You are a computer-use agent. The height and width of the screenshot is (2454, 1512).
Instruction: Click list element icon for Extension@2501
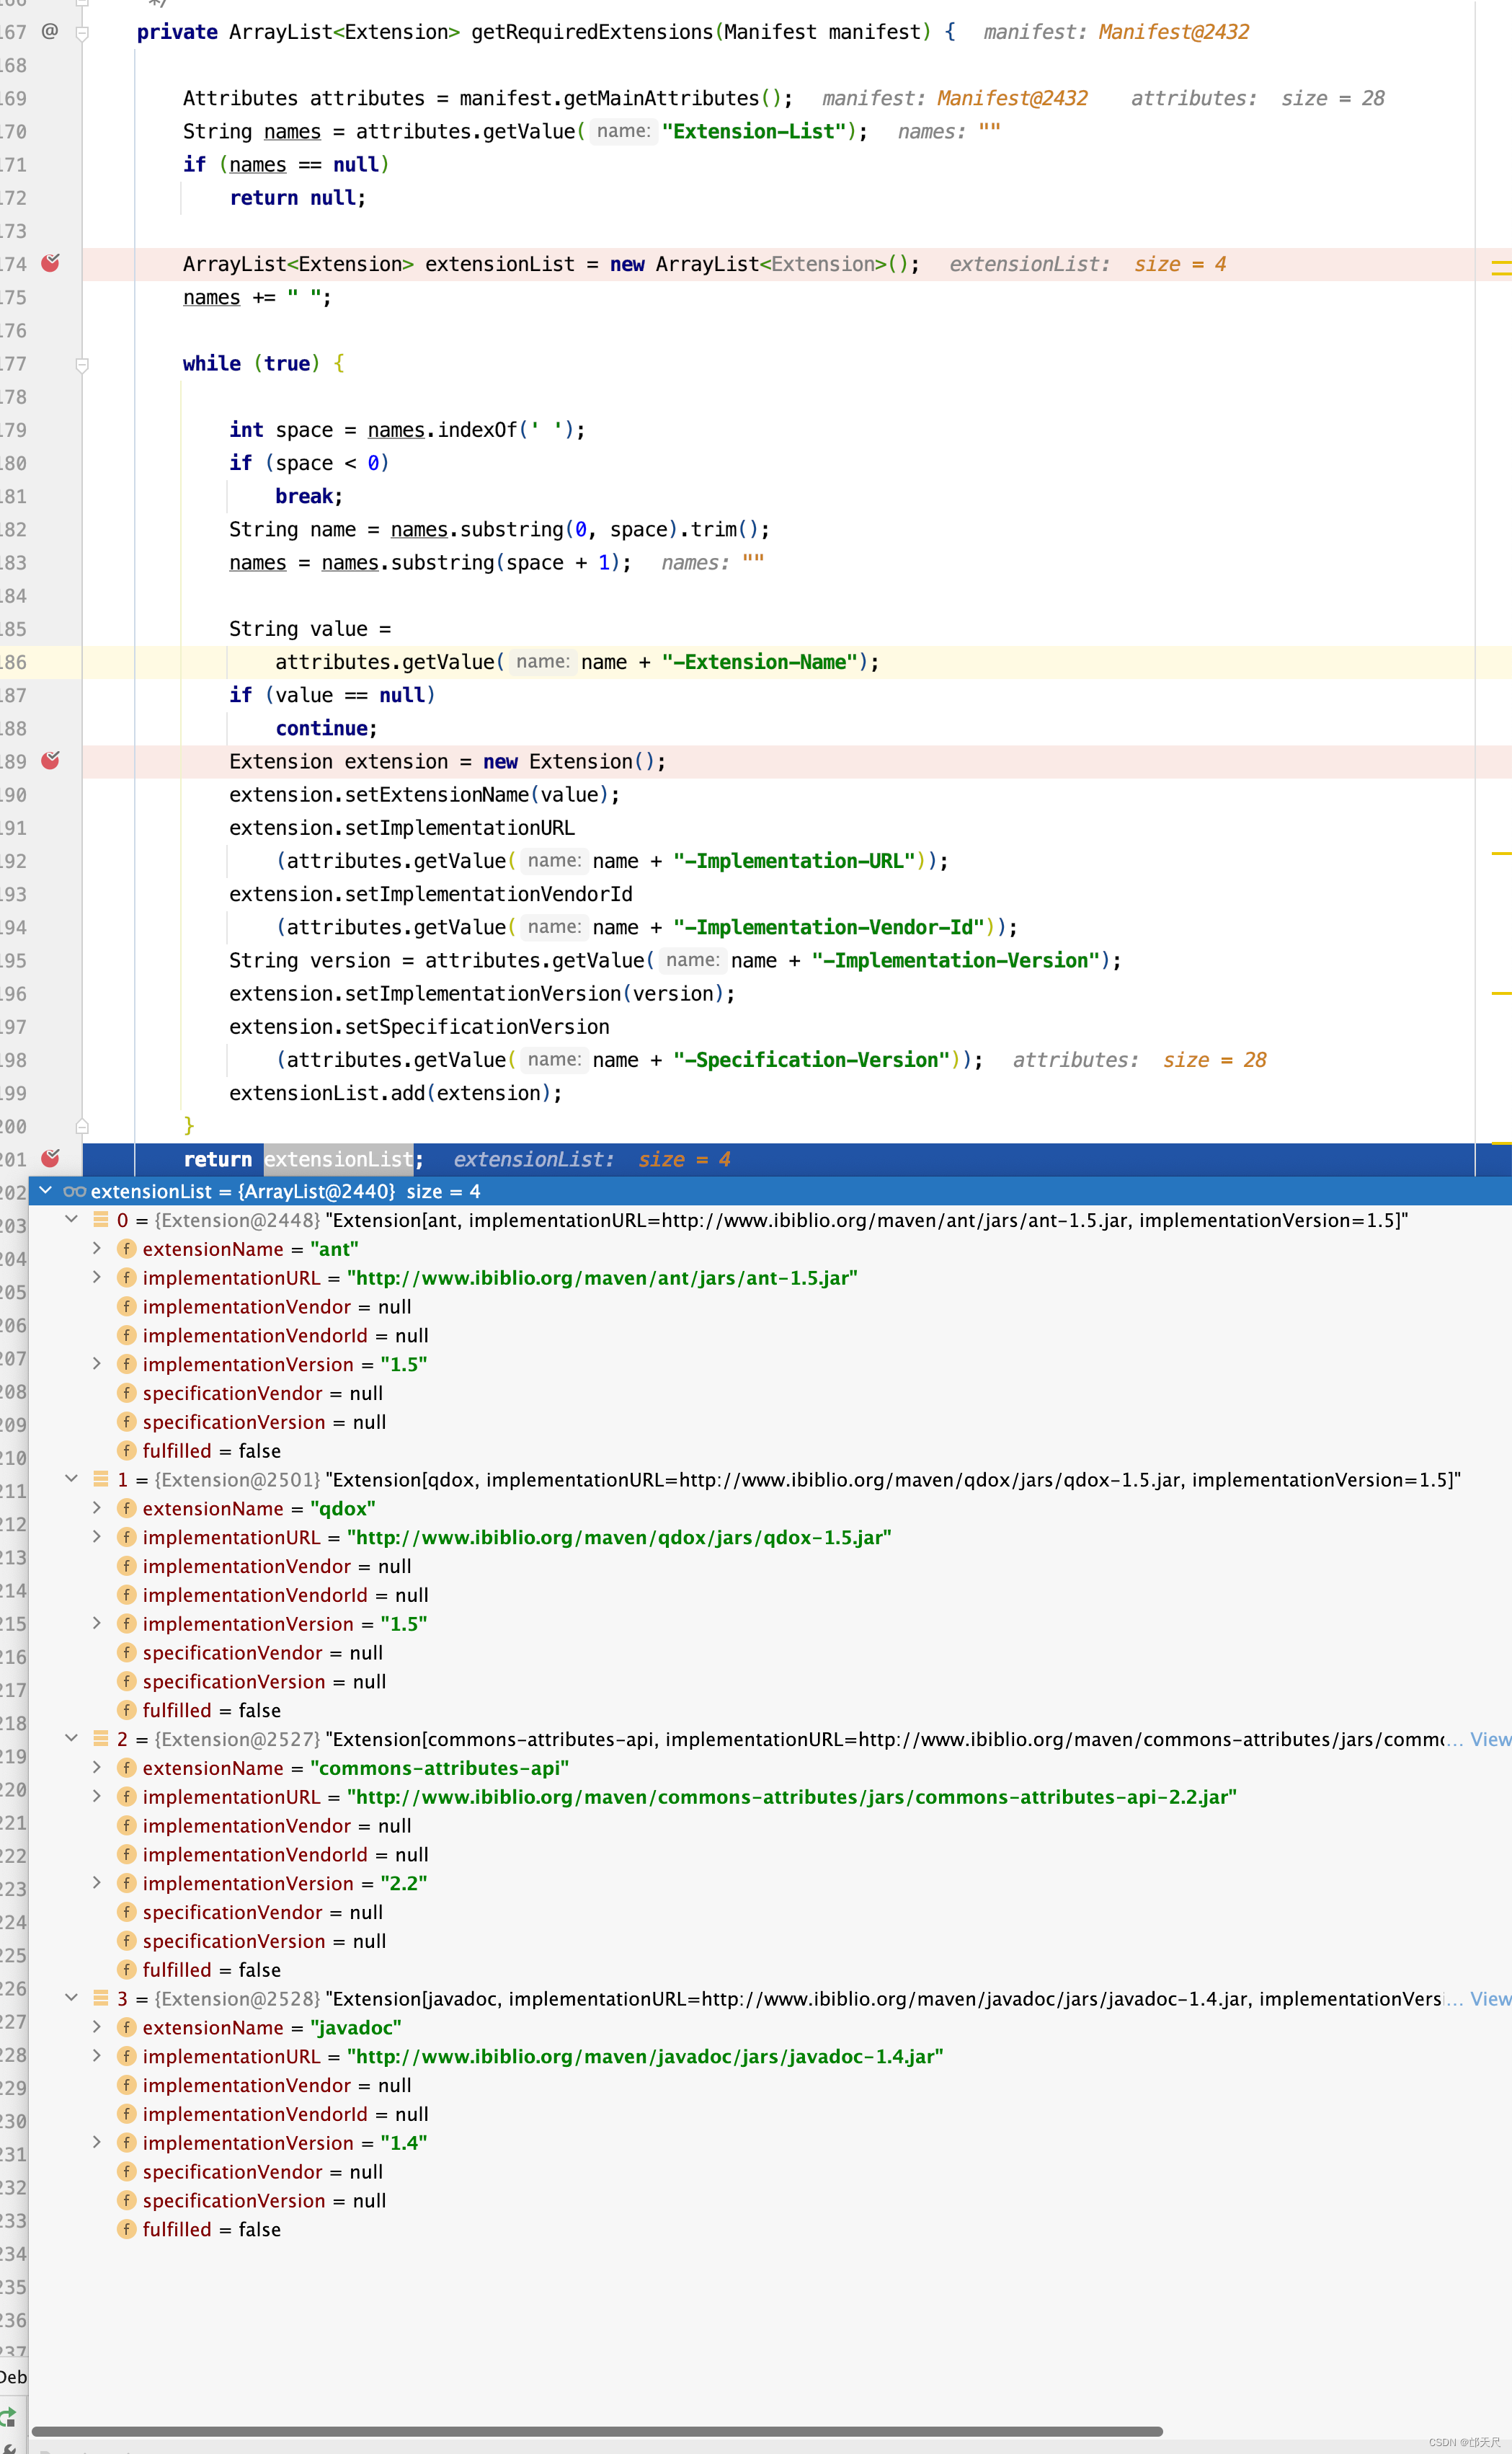[100, 1479]
